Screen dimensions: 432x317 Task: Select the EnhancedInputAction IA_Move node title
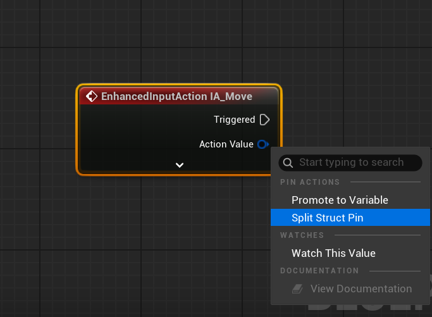pos(176,96)
